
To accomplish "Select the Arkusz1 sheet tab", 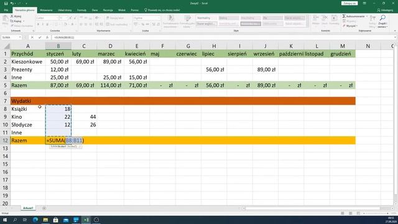I will click(28, 208).
